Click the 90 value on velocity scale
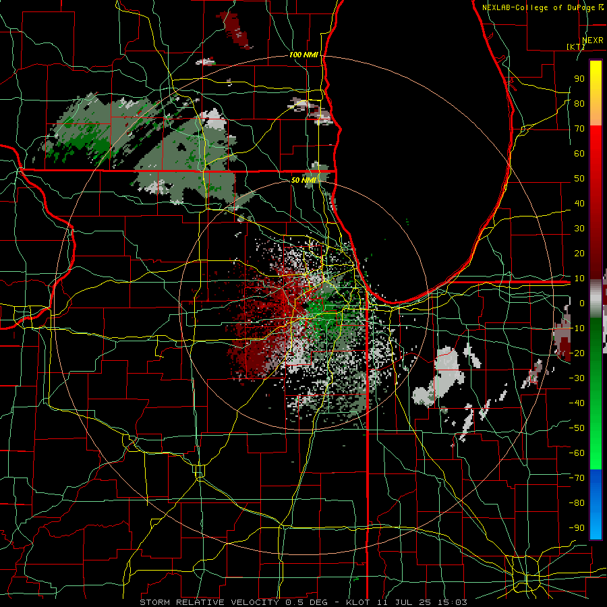 579,79
